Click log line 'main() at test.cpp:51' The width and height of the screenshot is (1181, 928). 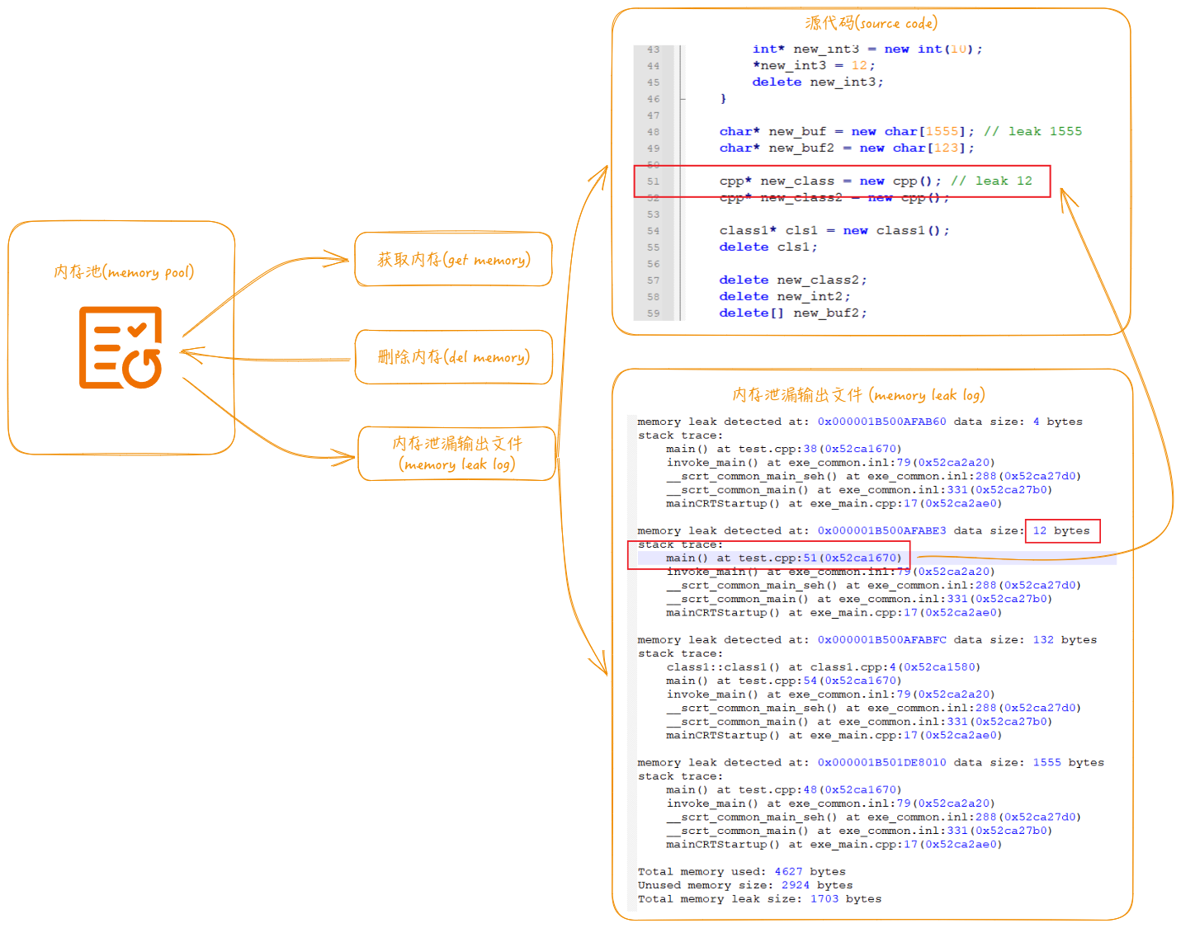[x=784, y=558]
